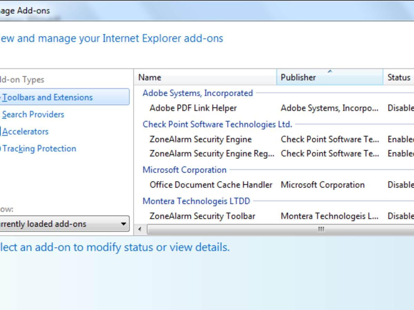Sort list by Name column header
Viewport: 414px width, 310px height.
click(150, 77)
